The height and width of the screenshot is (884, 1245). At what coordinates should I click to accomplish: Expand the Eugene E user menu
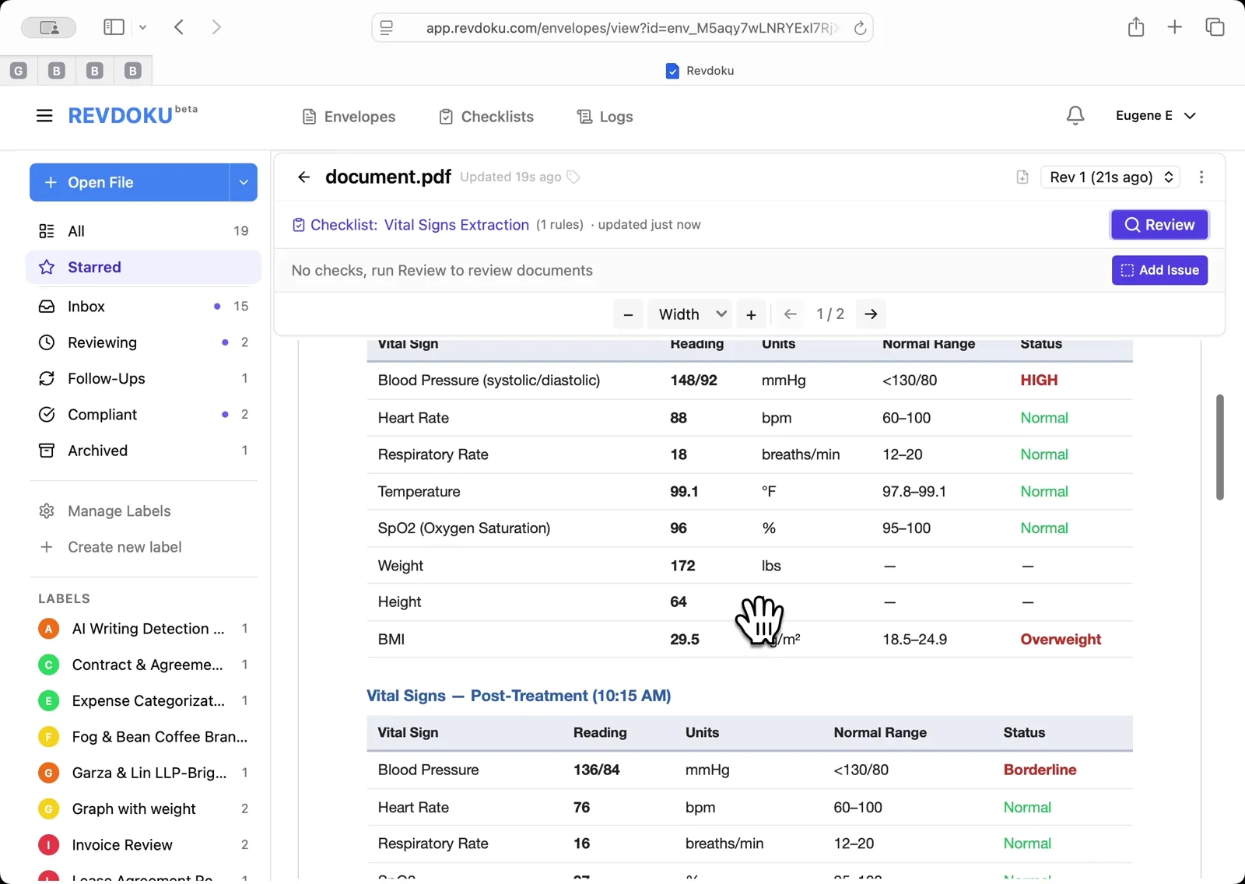point(1155,116)
